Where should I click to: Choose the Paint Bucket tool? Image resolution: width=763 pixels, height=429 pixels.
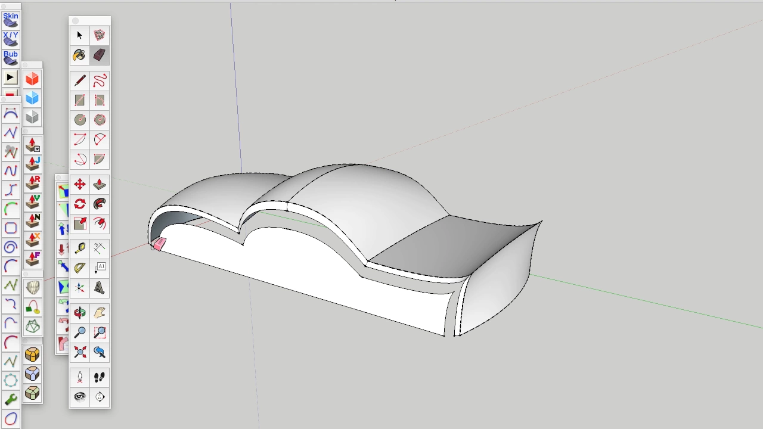(x=80, y=55)
